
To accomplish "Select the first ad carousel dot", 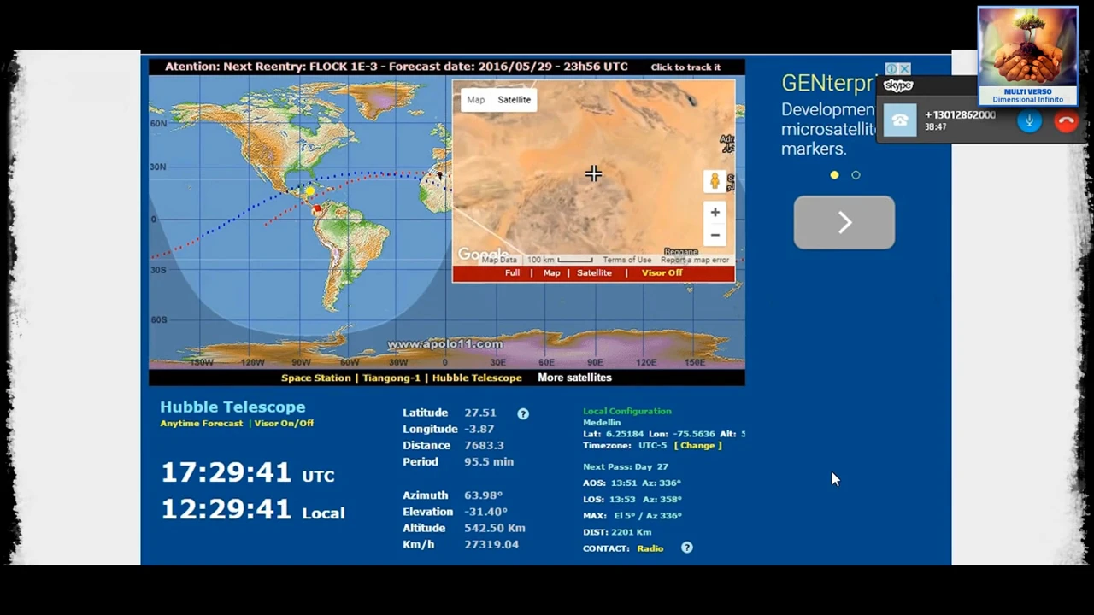I will 835,175.
